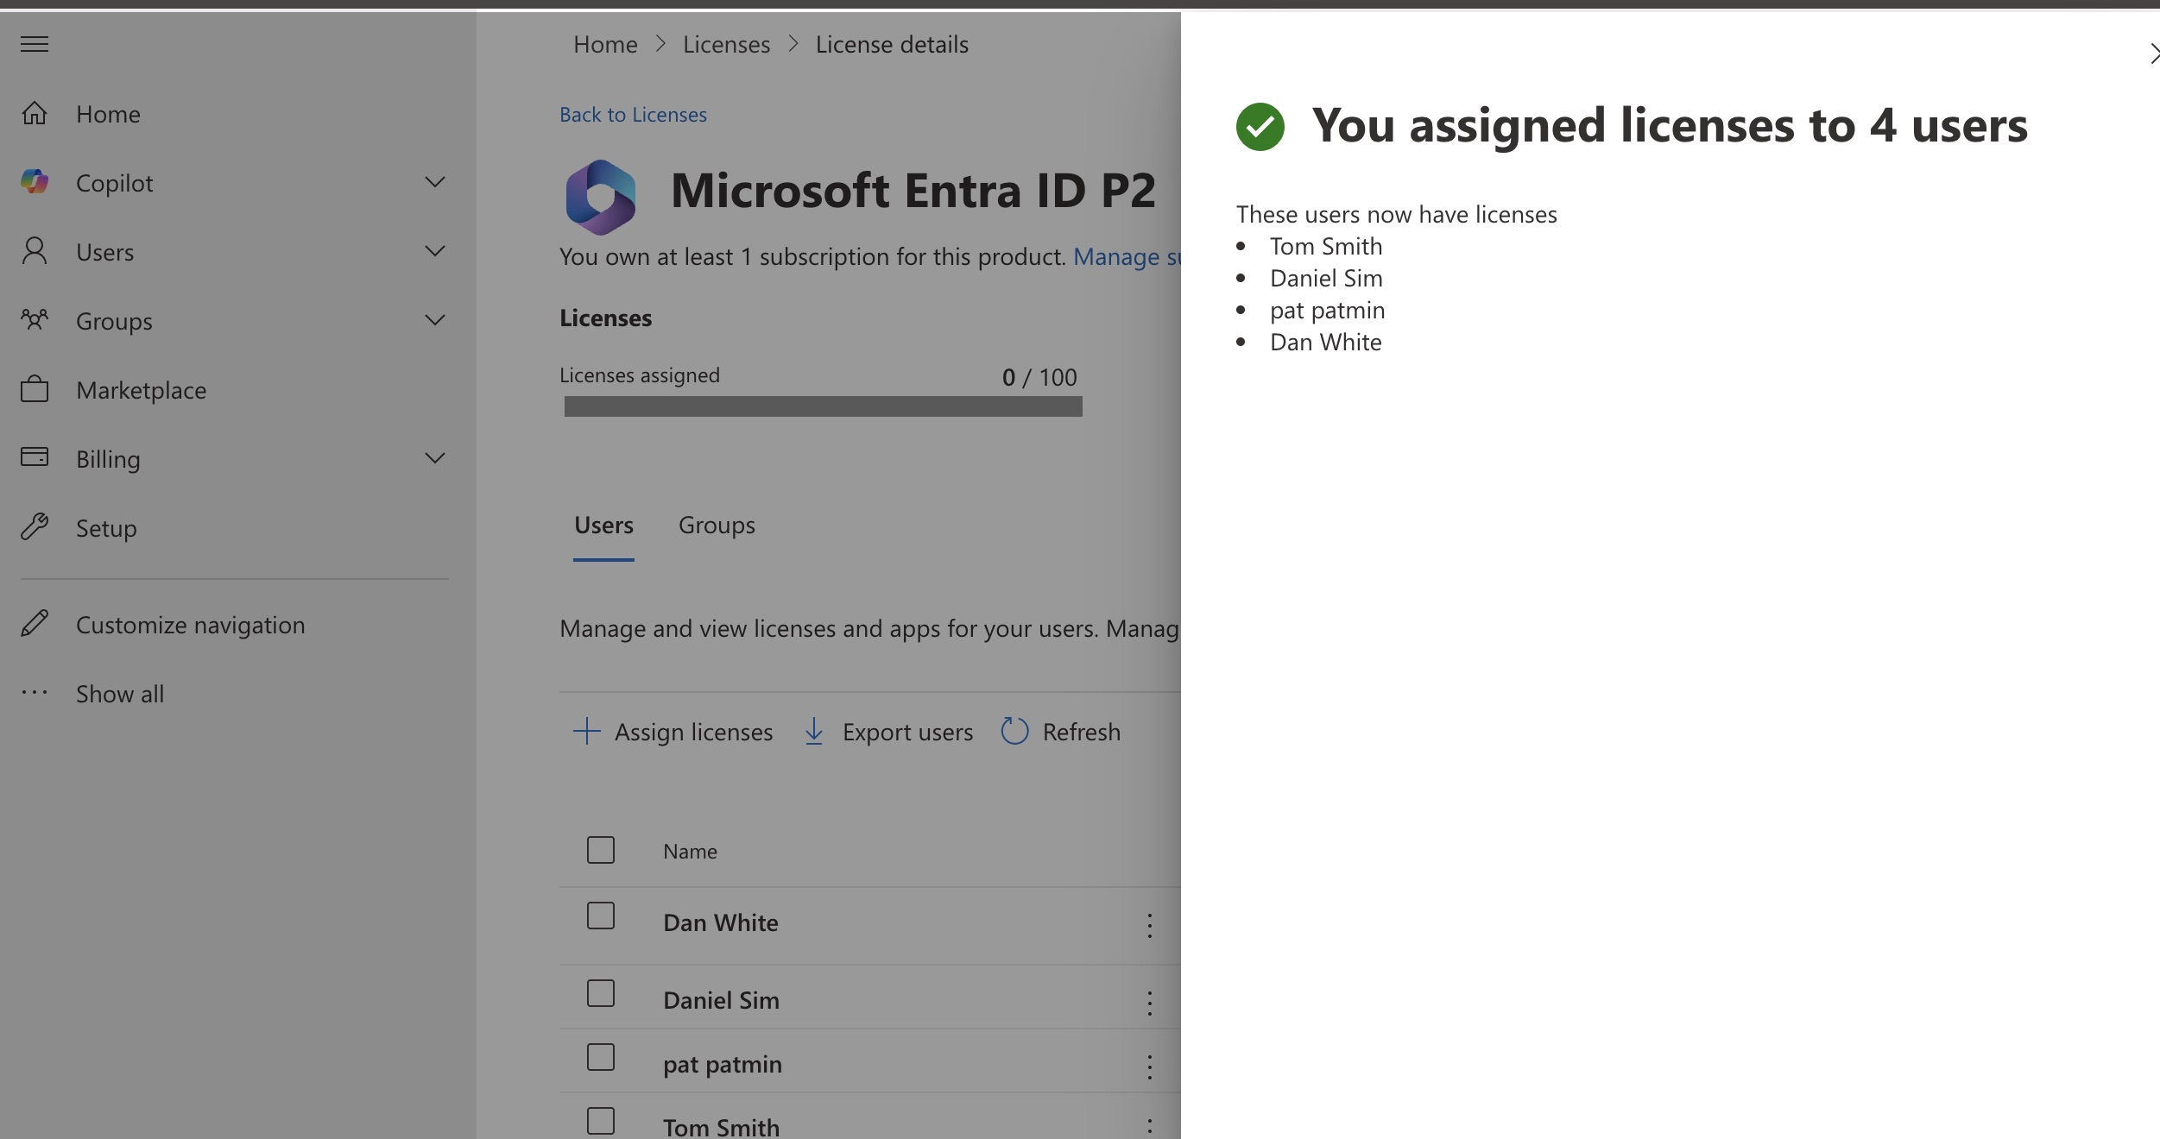Click Home in the breadcrumb
The height and width of the screenshot is (1139, 2160).
coord(605,44)
